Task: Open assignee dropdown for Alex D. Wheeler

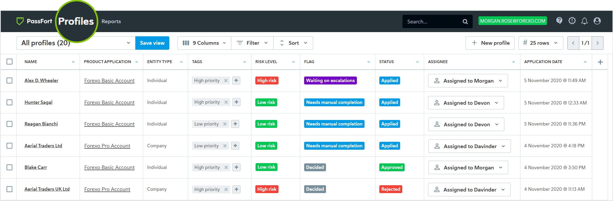Action: pyautogui.click(x=468, y=81)
